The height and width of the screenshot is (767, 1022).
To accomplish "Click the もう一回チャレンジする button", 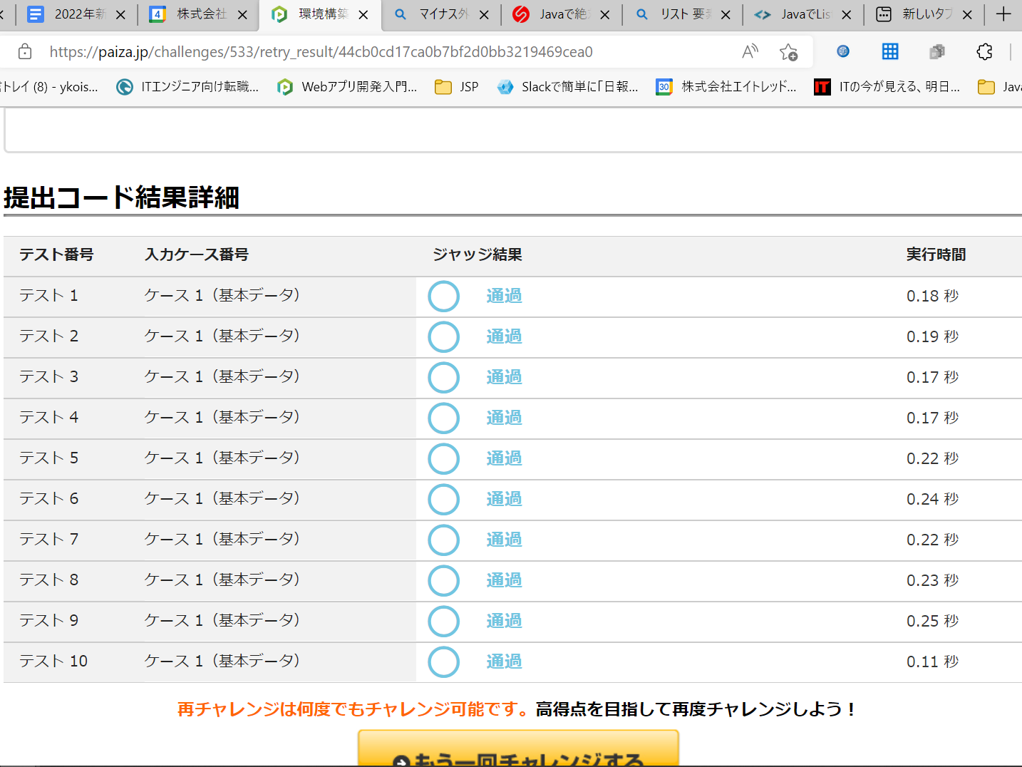I will pyautogui.click(x=518, y=752).
